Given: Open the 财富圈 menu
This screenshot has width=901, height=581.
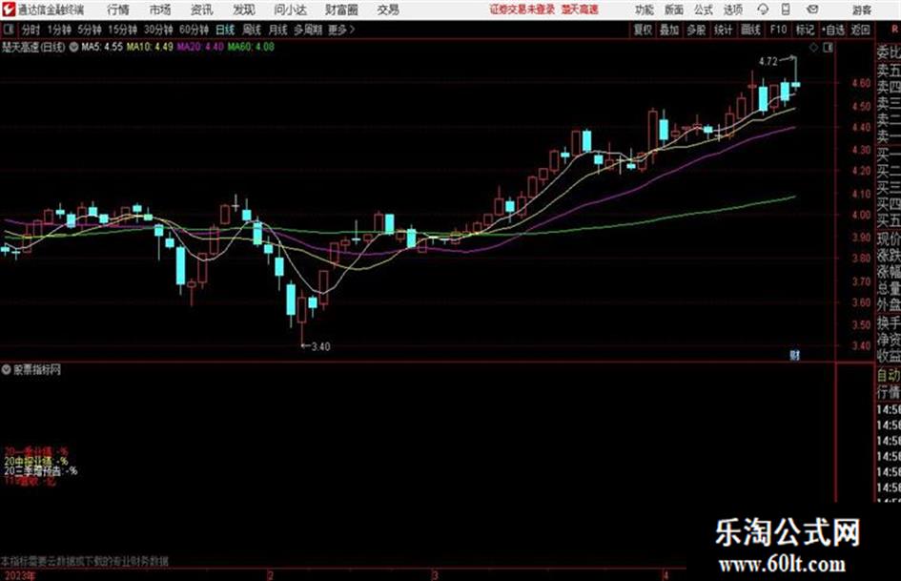Looking at the screenshot, I should 341,10.
